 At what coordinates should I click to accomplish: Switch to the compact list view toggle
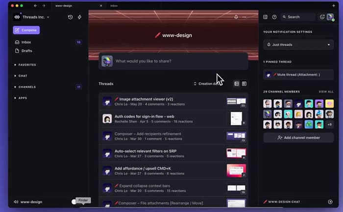click(244, 84)
